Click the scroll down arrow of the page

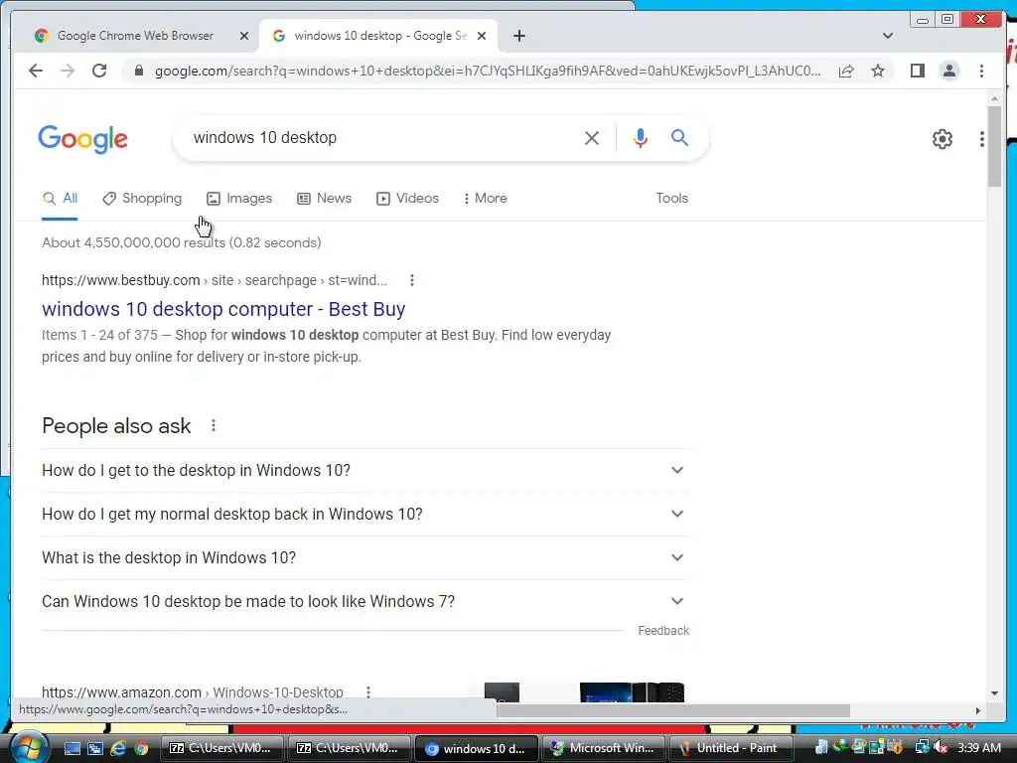click(994, 693)
